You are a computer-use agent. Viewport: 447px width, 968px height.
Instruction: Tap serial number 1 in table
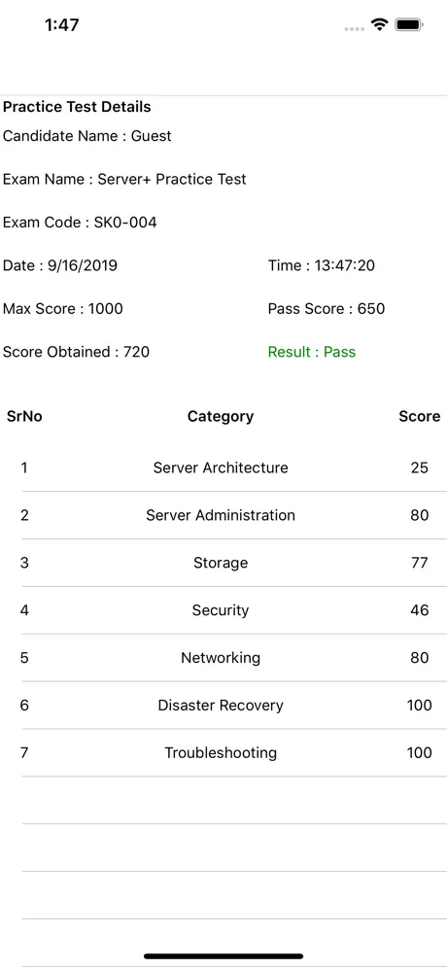[x=24, y=467]
